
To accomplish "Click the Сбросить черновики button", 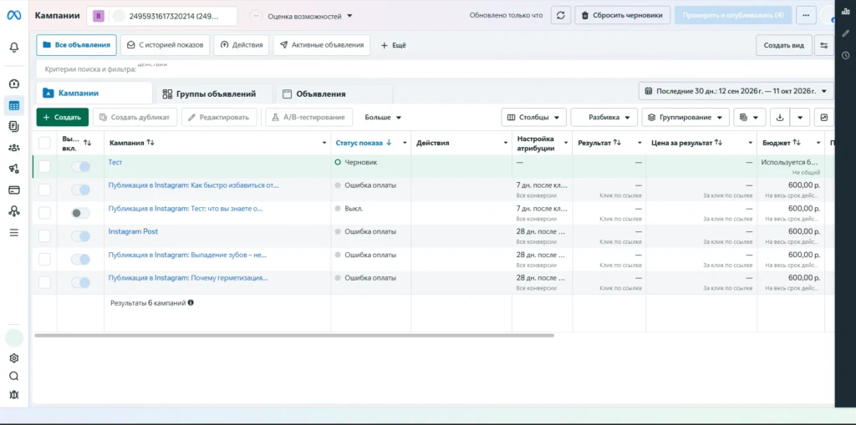I will pyautogui.click(x=622, y=15).
